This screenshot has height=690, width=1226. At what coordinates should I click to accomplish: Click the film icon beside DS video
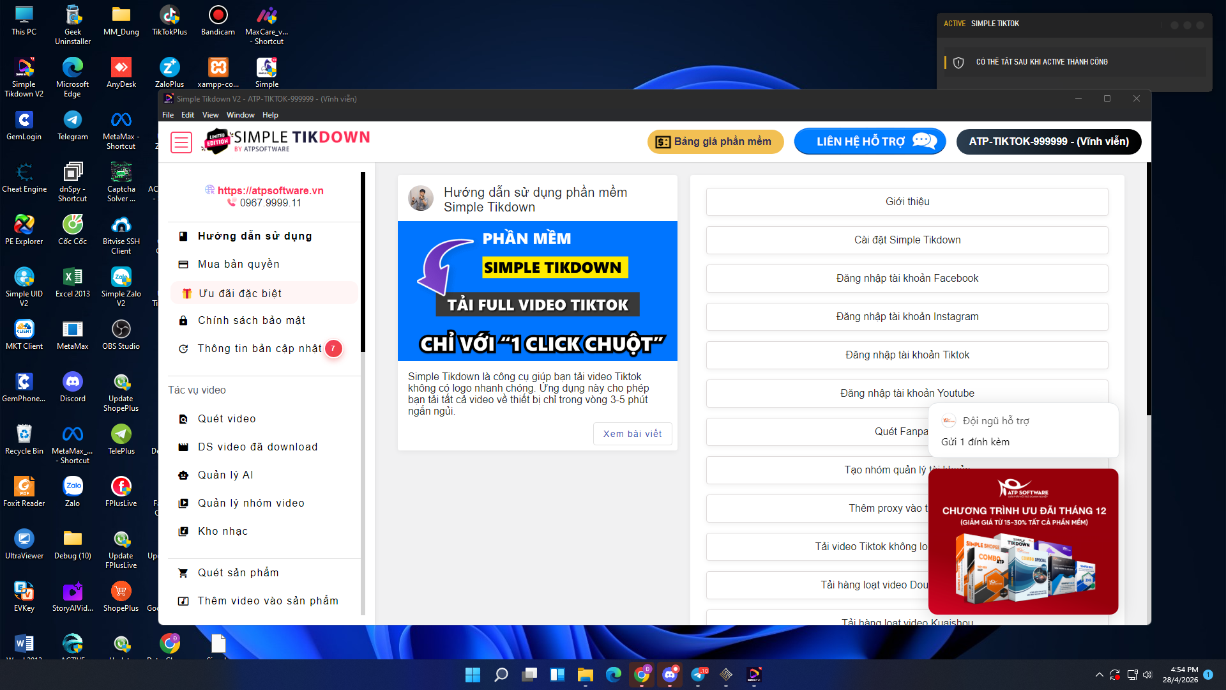tap(183, 447)
